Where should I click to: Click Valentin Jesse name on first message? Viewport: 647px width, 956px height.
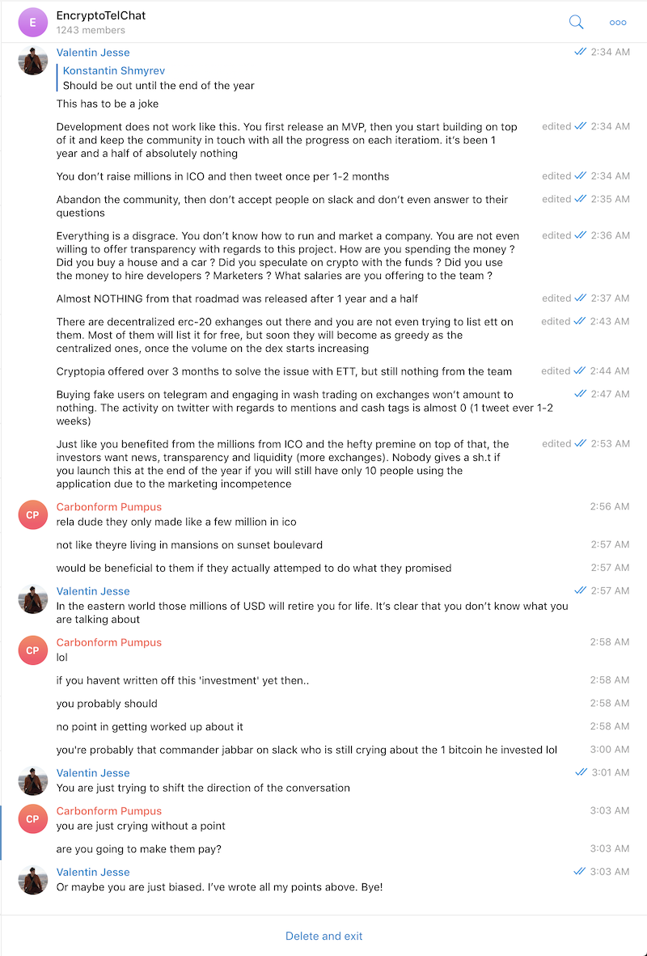(x=93, y=53)
